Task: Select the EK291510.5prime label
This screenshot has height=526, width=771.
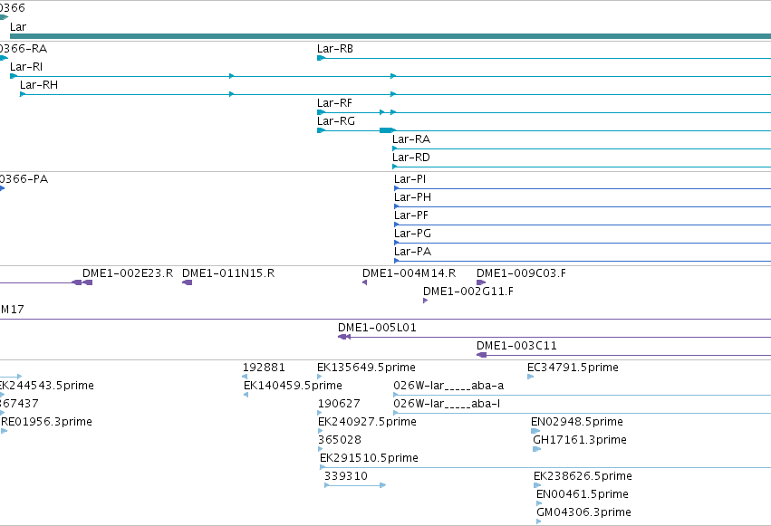Action: pyautogui.click(x=370, y=459)
